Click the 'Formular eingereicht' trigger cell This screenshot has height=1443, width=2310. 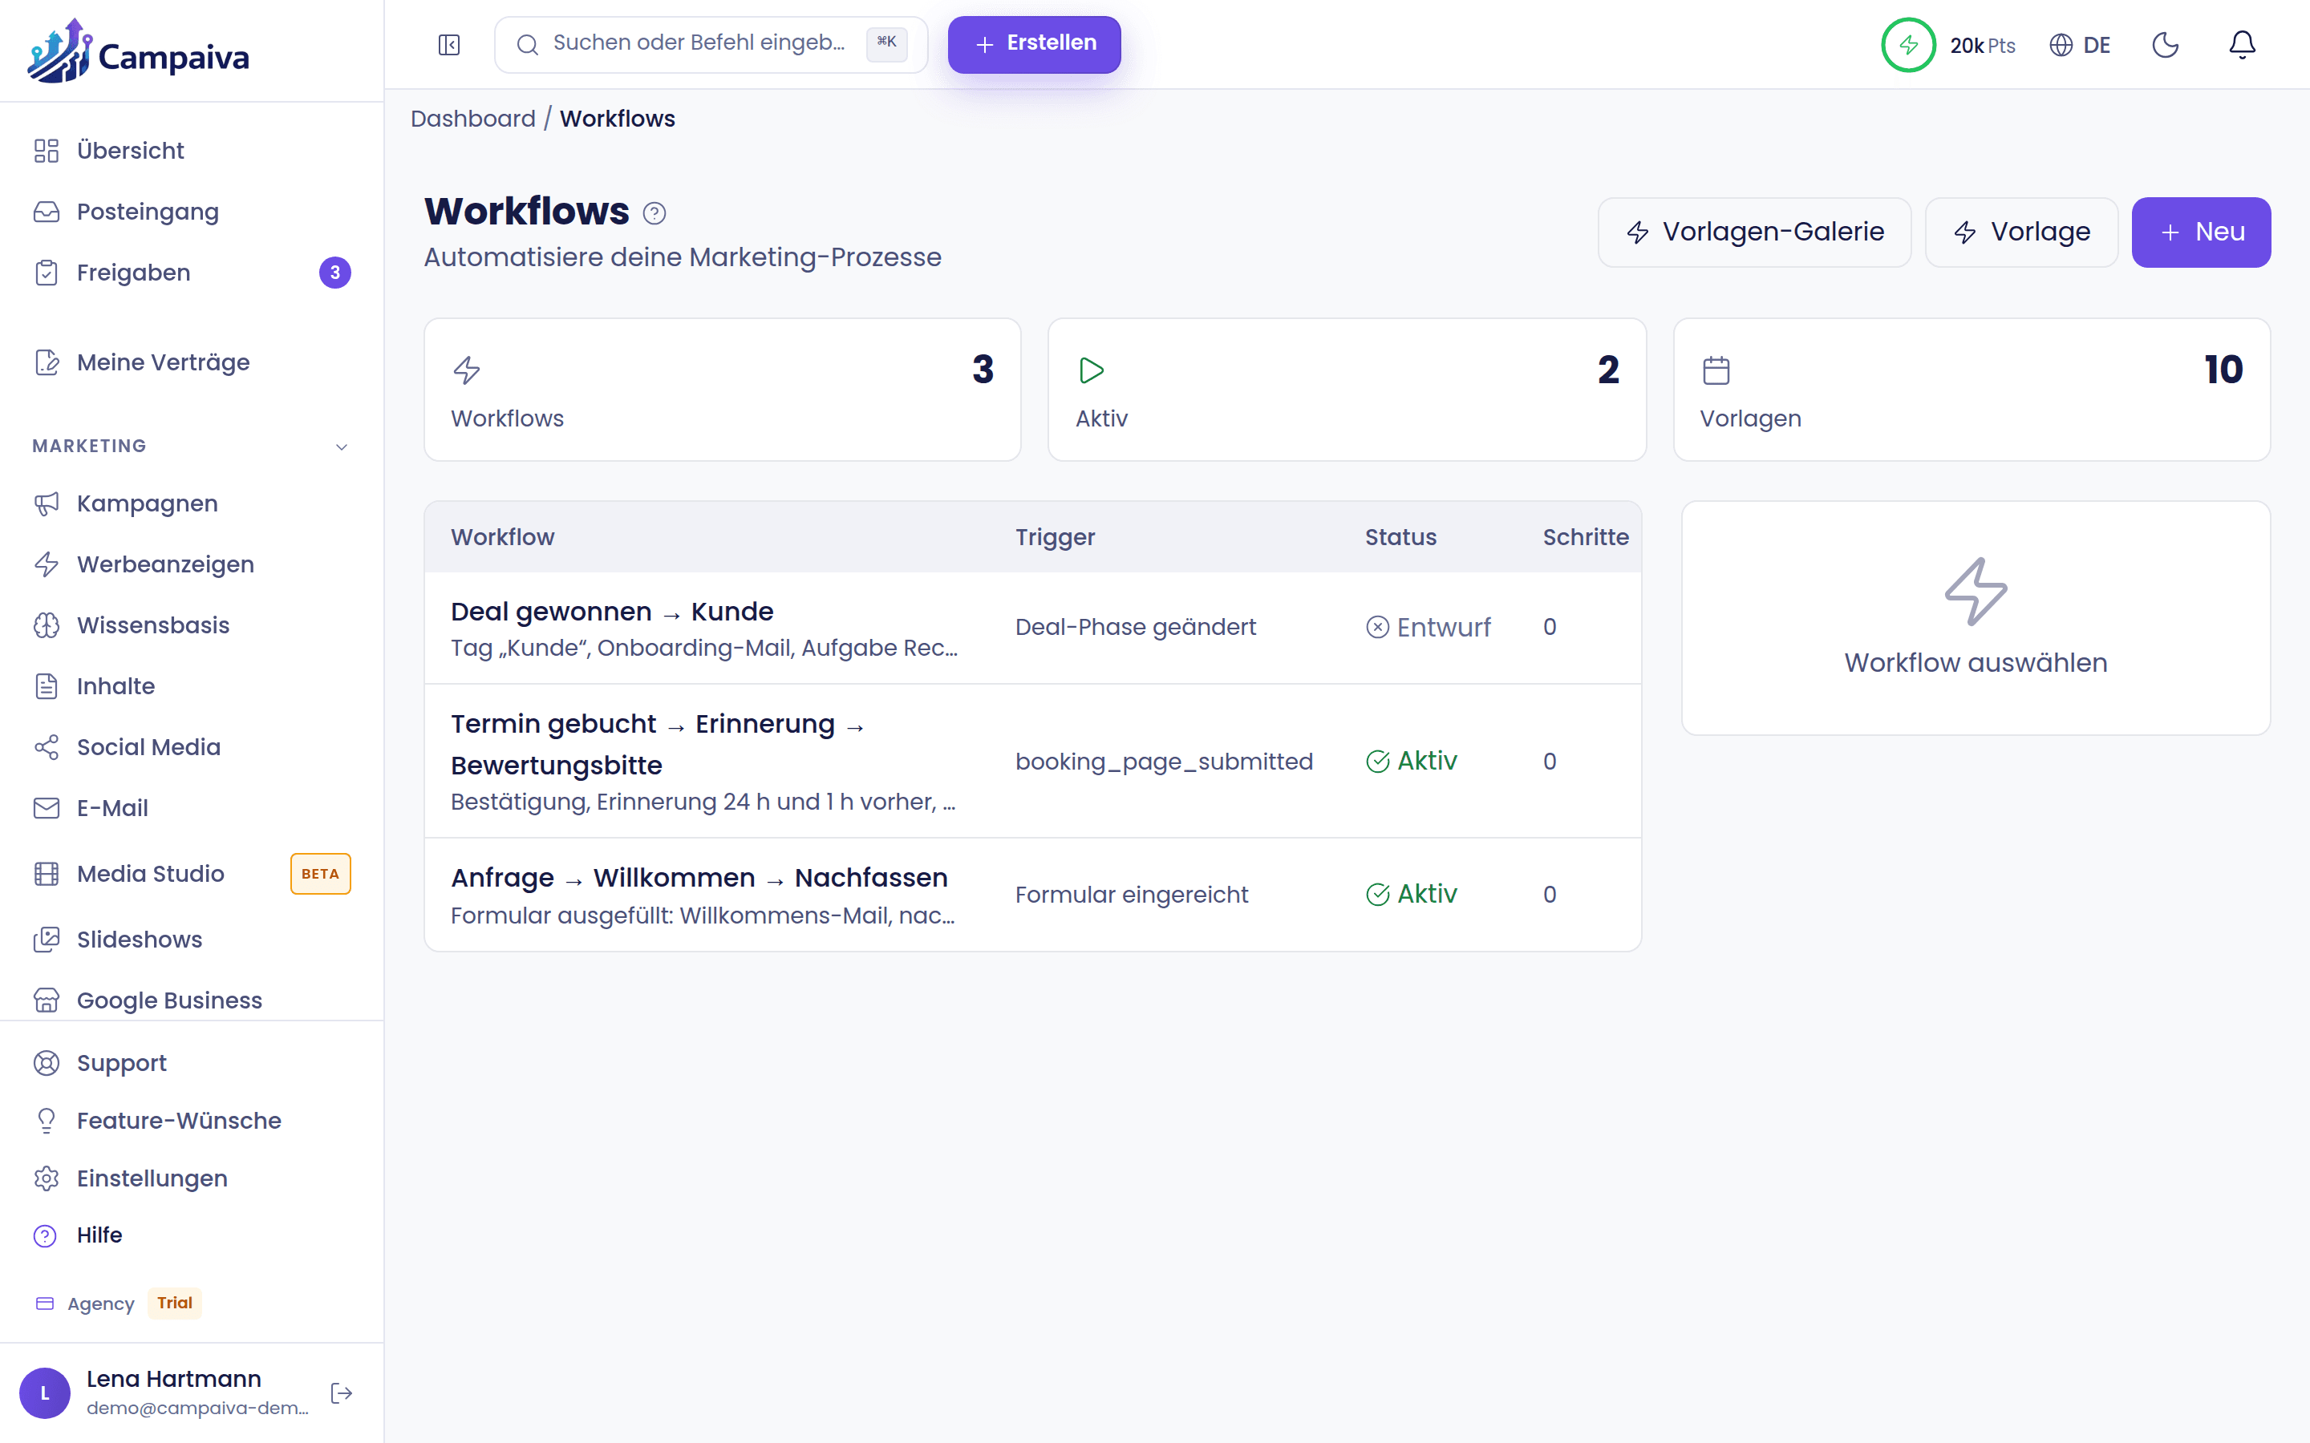click(x=1131, y=894)
